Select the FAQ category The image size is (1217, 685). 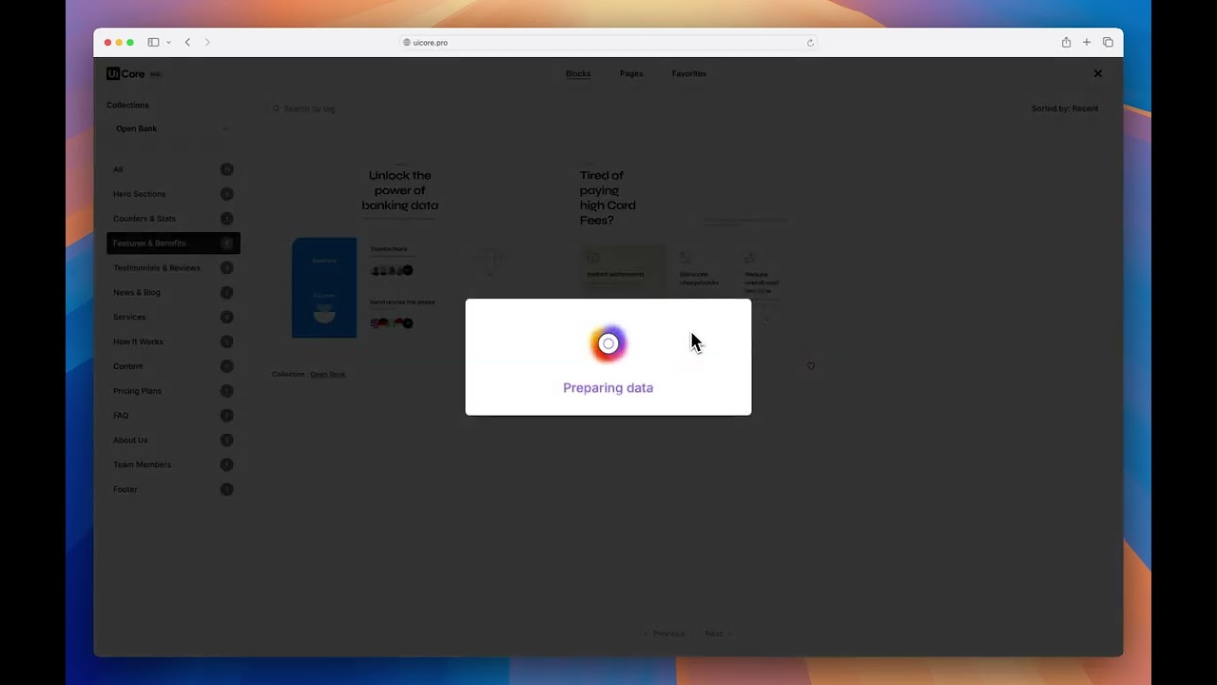173,416
